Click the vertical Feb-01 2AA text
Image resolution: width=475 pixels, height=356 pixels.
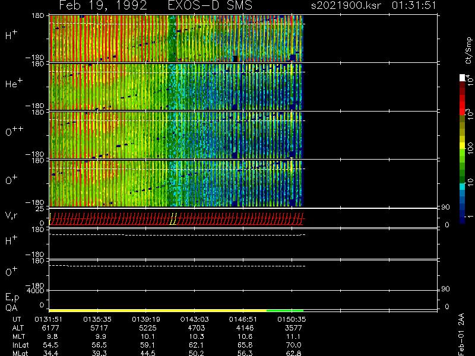click(461, 334)
